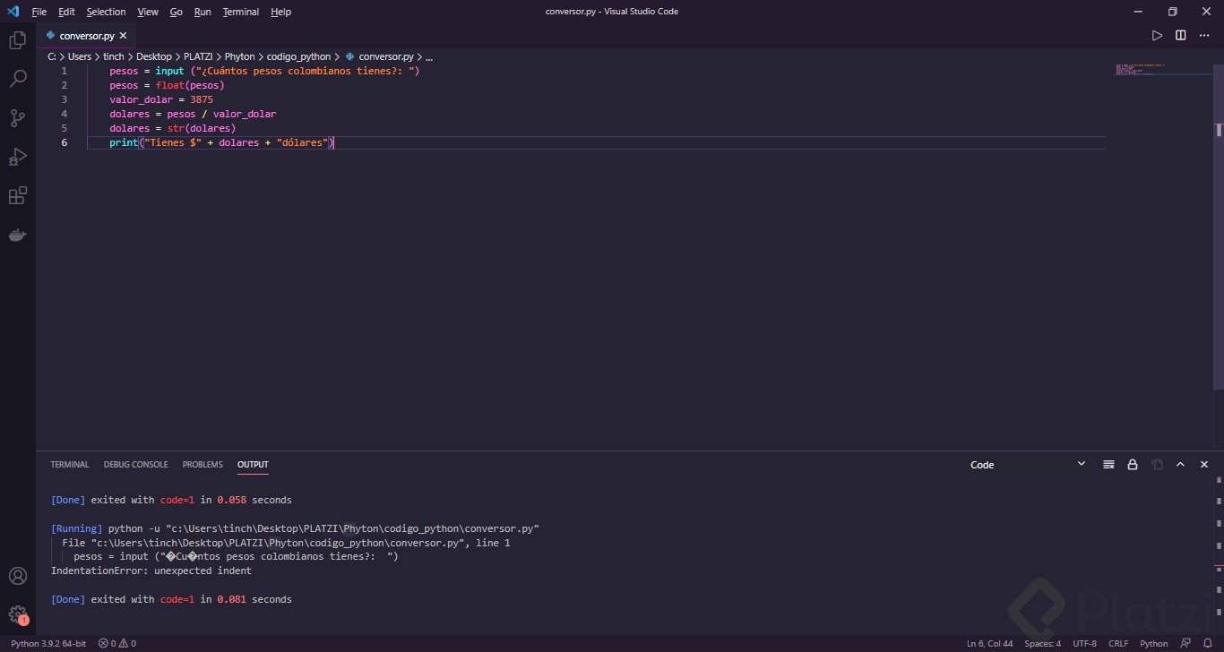Open errors and warnings status indicator
Viewport: 1224px width, 652px height.
[117, 643]
